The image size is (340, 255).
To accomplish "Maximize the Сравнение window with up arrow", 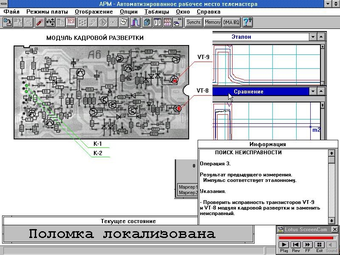I will tap(321, 91).
